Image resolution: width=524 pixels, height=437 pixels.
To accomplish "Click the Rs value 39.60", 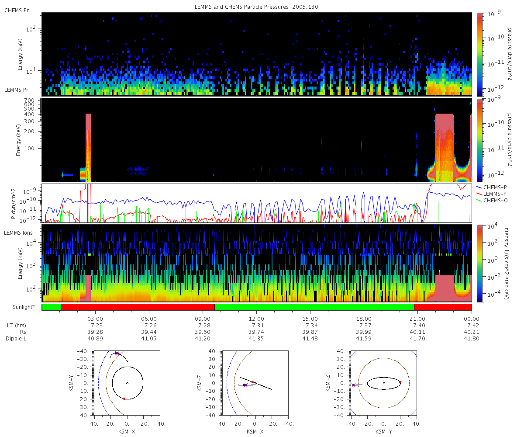I will [x=203, y=332].
